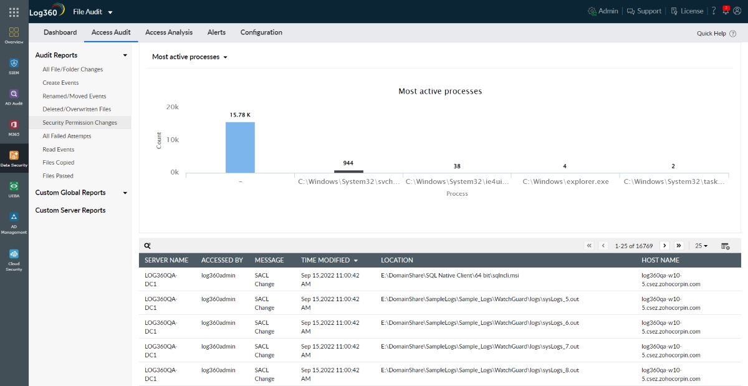This screenshot has height=386, width=748.
Task: Open the All Failed Attempts report
Action: (67, 136)
